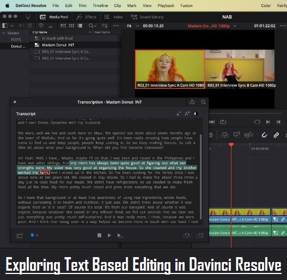
Task: Toggle the Effects panel
Action: coord(86,17)
